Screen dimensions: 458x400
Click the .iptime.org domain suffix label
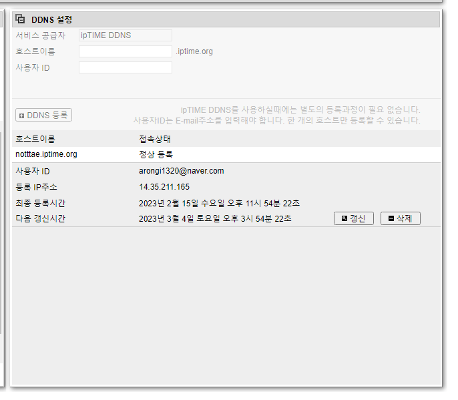pos(194,51)
